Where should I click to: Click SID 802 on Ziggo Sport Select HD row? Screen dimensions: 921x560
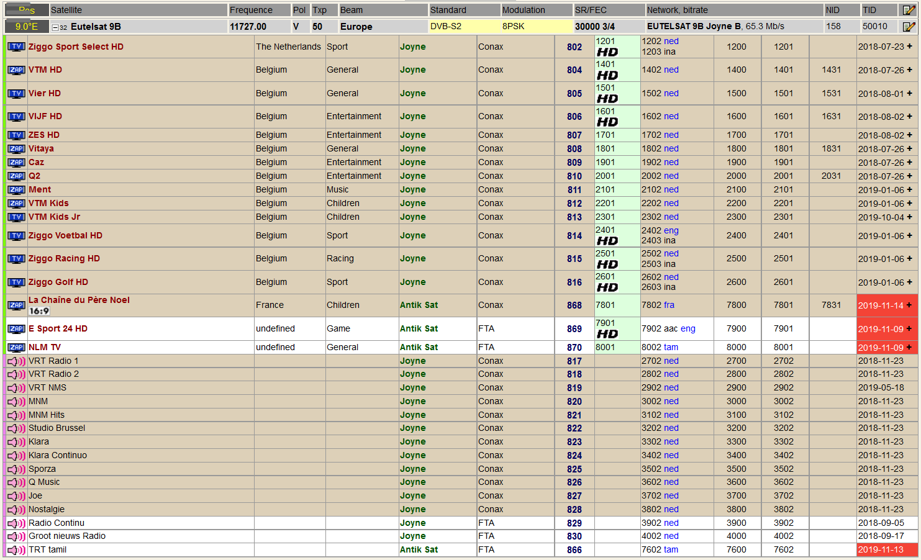coord(574,47)
